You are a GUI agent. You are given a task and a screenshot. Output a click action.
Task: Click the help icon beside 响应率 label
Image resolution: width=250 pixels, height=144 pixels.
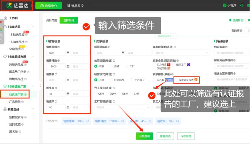[x=56, y=102]
